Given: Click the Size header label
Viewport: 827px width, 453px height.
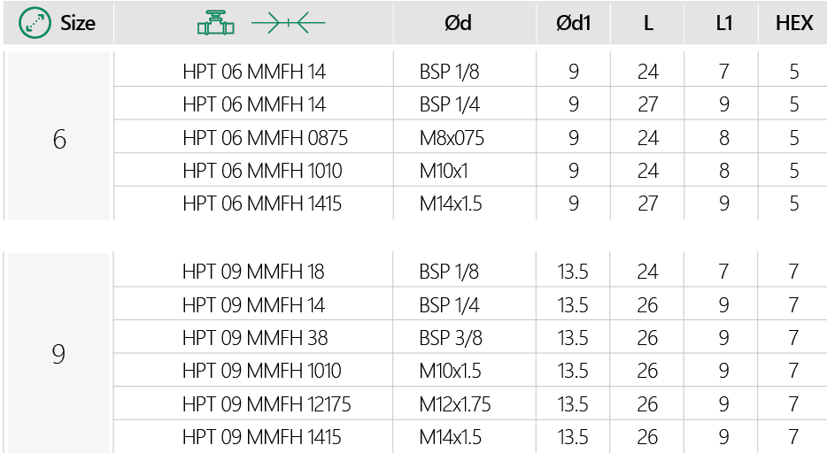Looking at the screenshot, I should tap(78, 24).
